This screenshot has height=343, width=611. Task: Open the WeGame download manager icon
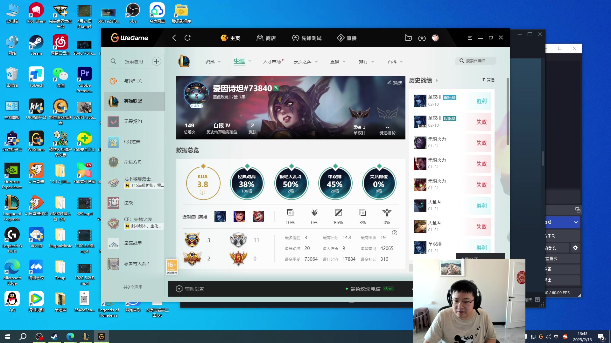point(422,38)
